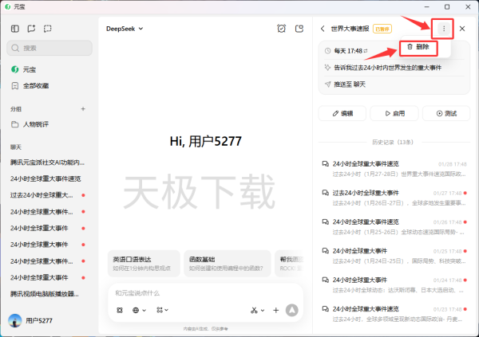
Task: Open the apps grid dropdown in input box
Action: coord(162,310)
